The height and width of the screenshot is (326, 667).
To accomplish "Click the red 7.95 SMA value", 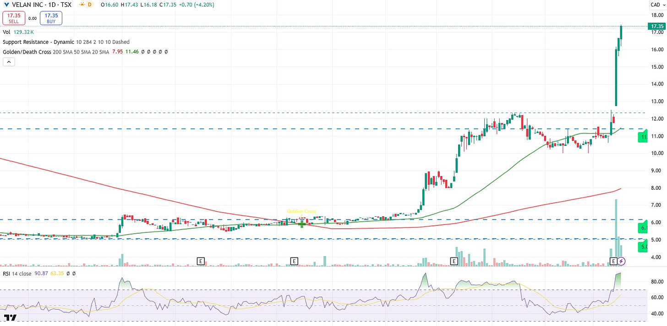I will 117,52.
